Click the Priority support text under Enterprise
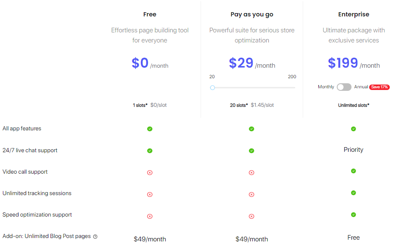 click(354, 150)
